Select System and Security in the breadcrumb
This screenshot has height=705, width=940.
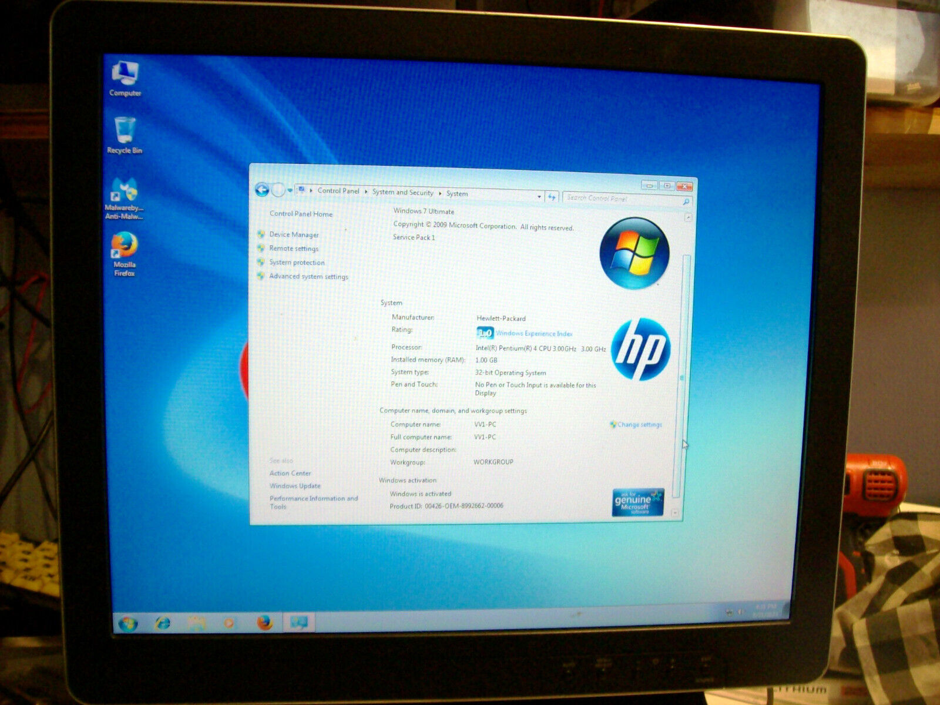point(402,192)
